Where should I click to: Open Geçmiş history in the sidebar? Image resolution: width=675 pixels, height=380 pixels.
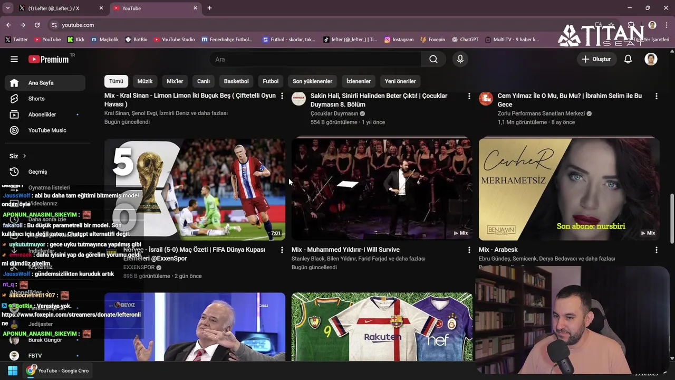click(x=45, y=172)
